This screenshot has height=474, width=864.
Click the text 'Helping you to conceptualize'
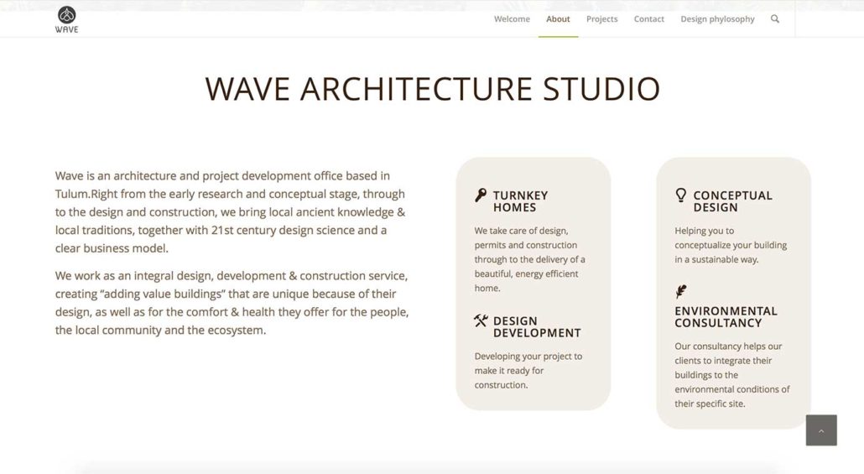[731, 245]
